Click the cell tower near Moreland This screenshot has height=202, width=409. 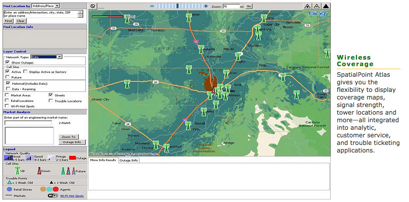[156, 145]
